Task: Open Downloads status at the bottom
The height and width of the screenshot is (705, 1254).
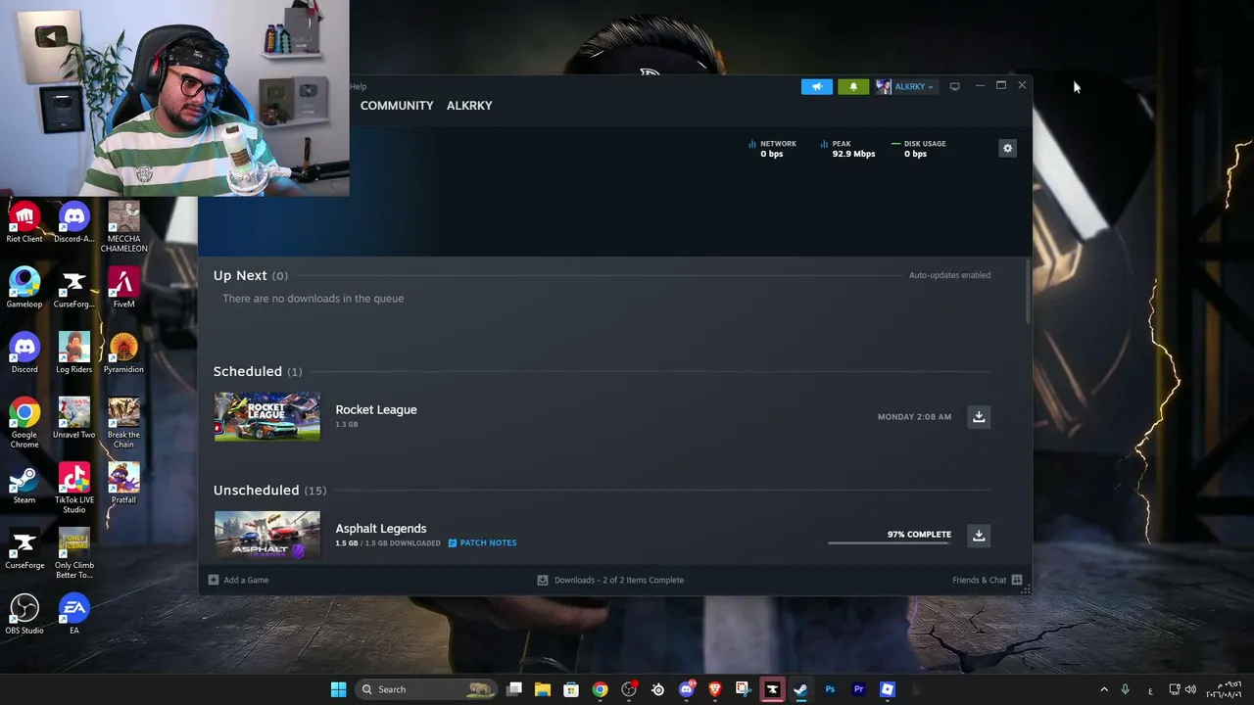Action: tap(610, 580)
